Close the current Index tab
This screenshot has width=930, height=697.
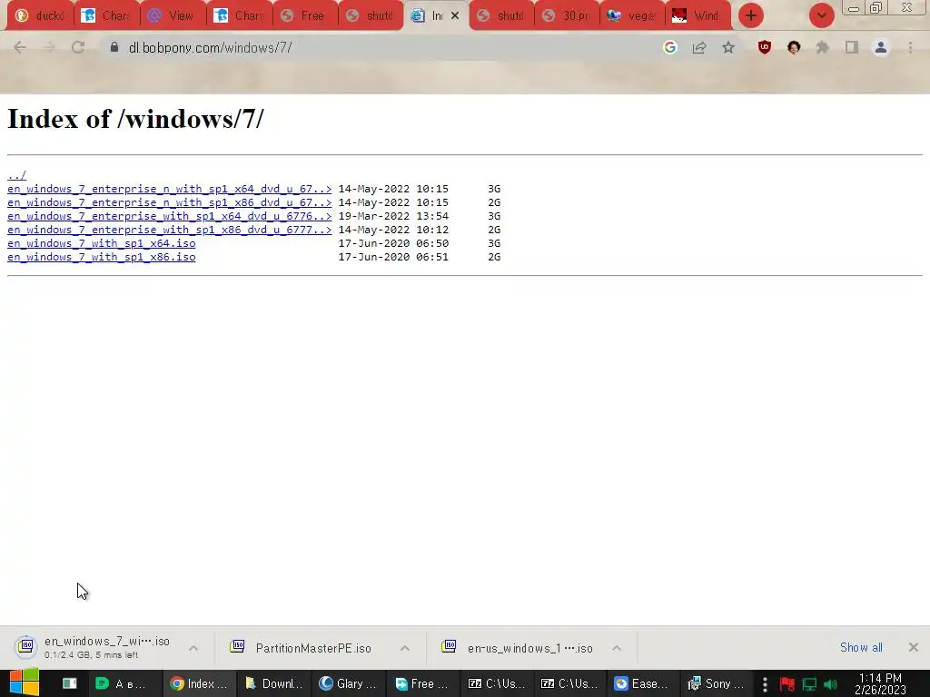455,15
